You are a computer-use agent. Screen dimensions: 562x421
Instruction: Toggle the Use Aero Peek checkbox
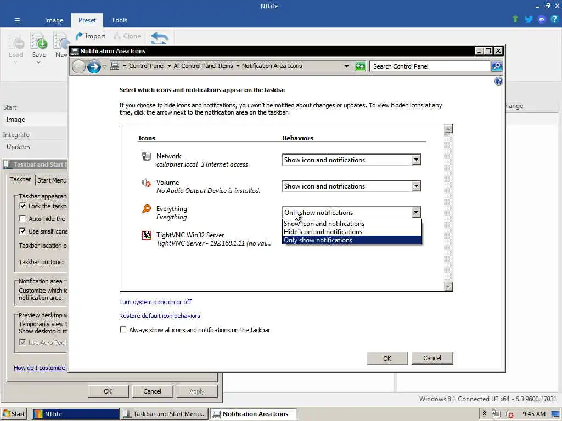click(x=23, y=342)
